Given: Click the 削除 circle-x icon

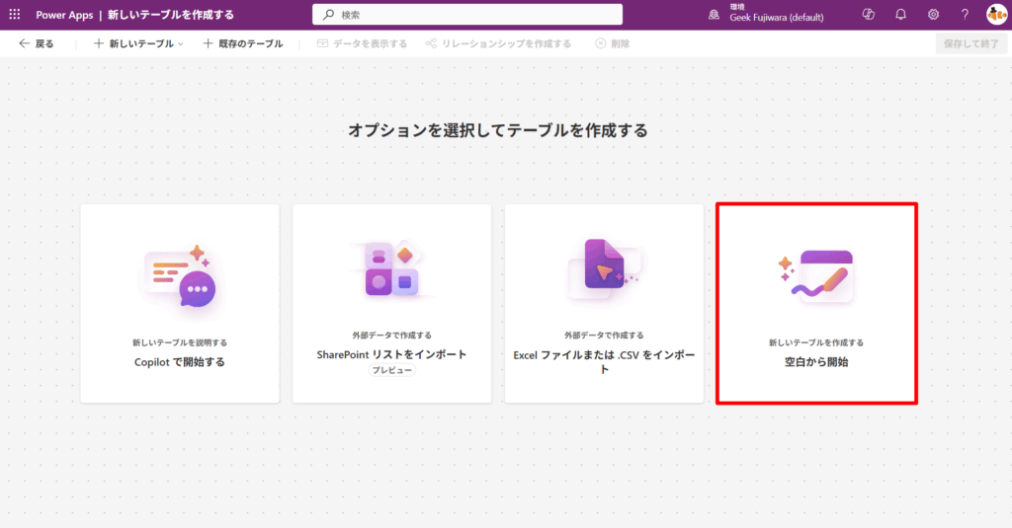Looking at the screenshot, I should [x=600, y=43].
